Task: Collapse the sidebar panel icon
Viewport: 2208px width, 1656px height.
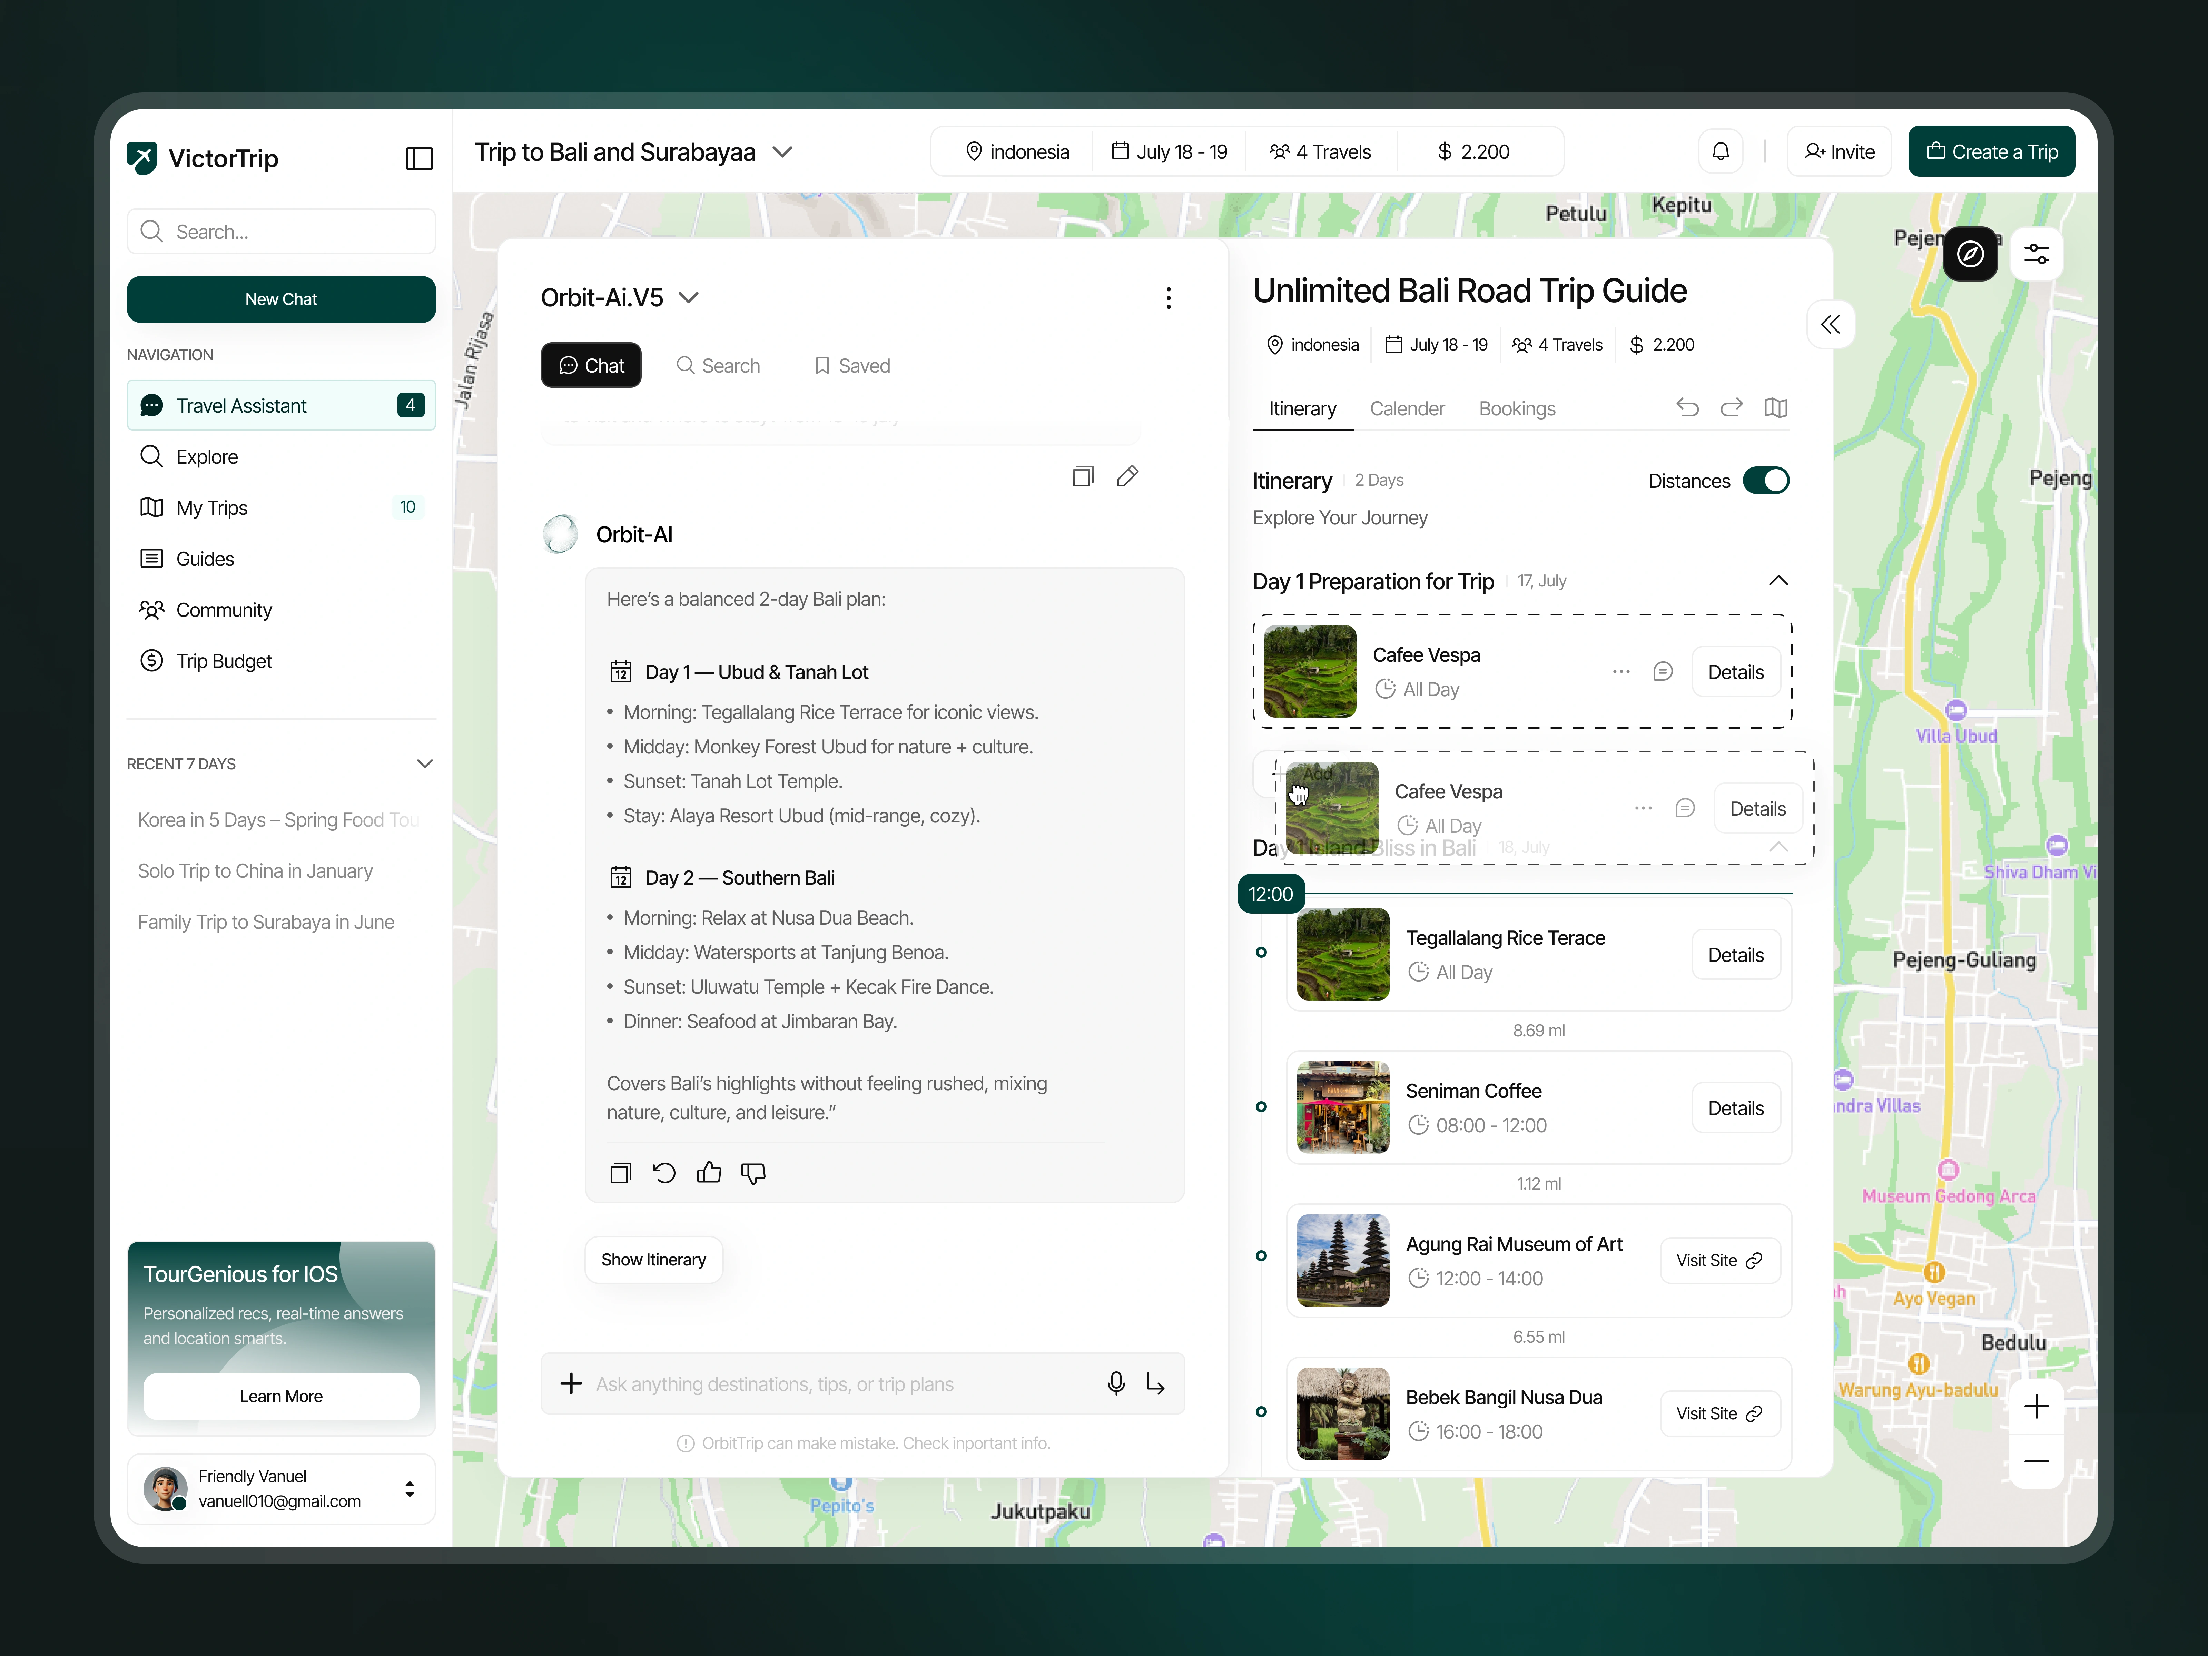Action: pyautogui.click(x=419, y=159)
